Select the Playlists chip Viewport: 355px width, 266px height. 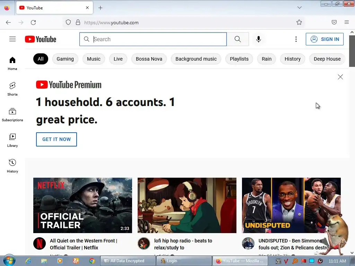click(x=239, y=59)
